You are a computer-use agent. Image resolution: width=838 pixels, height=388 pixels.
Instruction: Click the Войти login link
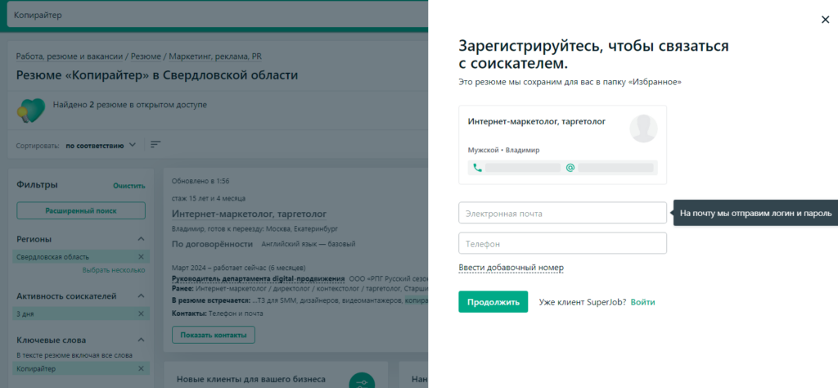click(642, 302)
